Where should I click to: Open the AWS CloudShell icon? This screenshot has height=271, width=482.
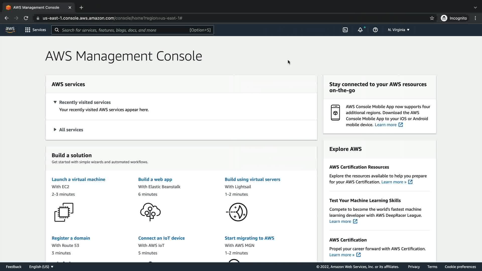345,30
